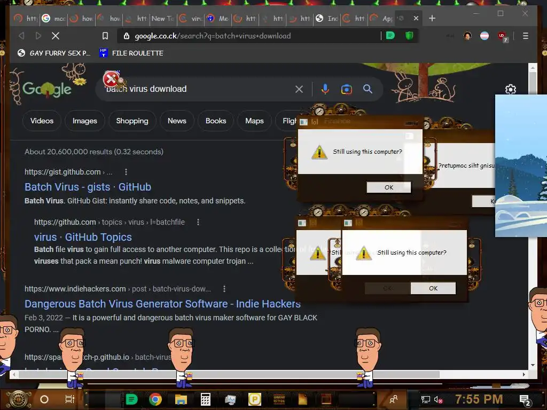This screenshot has width=547, height=410.
Task: Start voice search with the microphone icon
Action: pos(325,89)
